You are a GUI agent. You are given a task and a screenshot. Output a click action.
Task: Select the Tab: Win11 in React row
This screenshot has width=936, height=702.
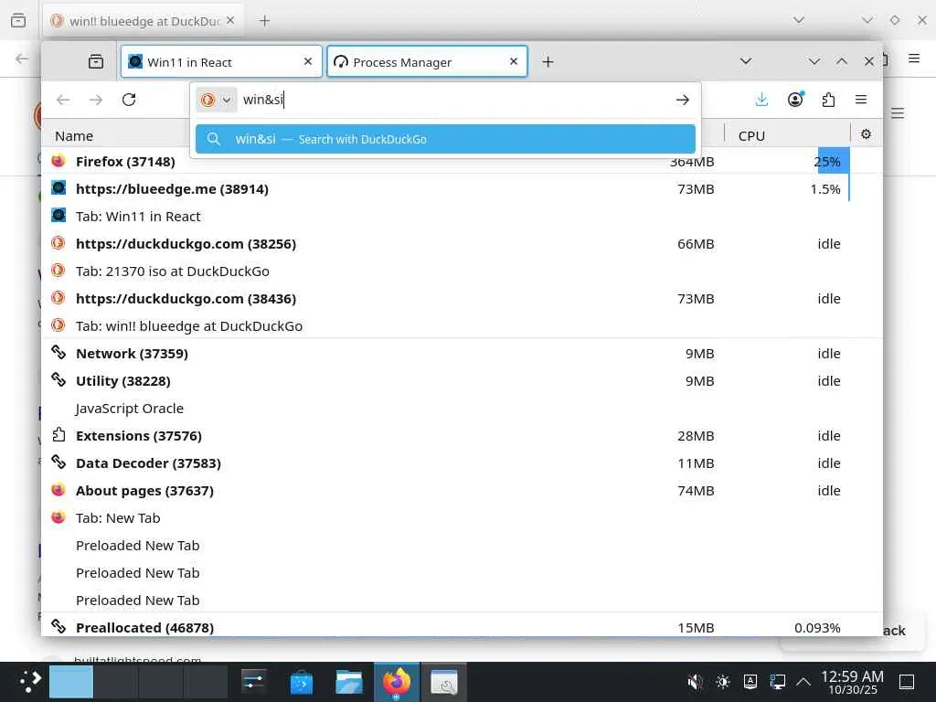(x=462, y=216)
